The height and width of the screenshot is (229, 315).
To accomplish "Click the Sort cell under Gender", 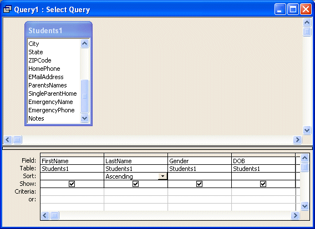I will 200,176.
